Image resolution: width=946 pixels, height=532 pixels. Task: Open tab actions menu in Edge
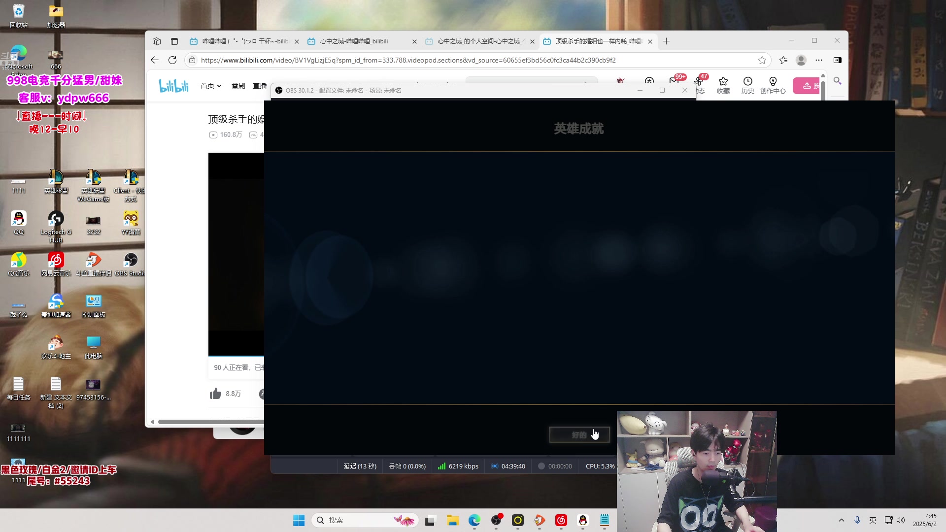(x=174, y=41)
